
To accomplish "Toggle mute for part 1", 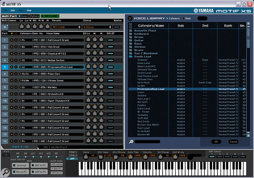I will (11, 40).
